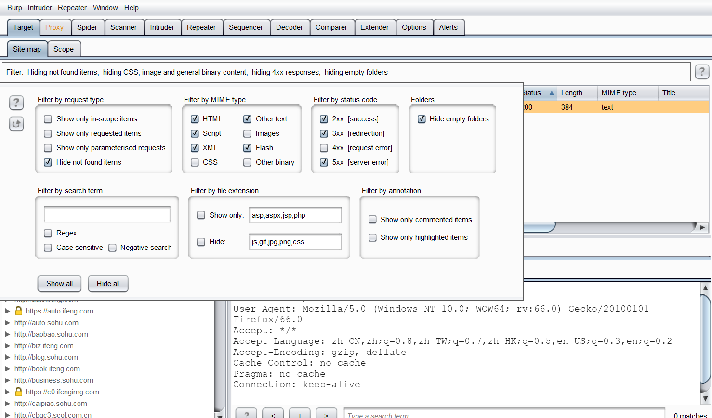Open site map help icon beside filter bar
Screen dimensions: 712x418
click(702, 72)
